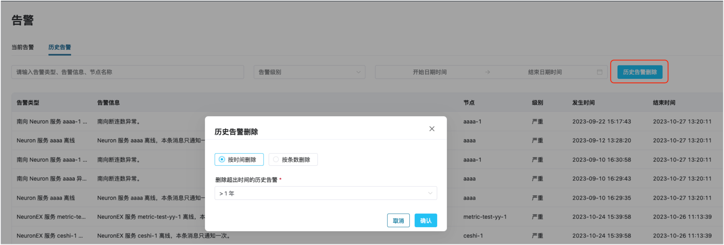Click the 开始日期时间 start date field
Screen dimensions: 724x245
(430, 72)
